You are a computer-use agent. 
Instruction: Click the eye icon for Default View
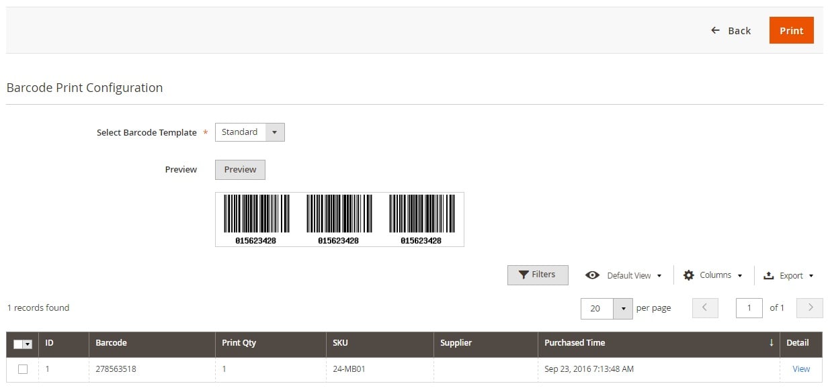pos(592,275)
